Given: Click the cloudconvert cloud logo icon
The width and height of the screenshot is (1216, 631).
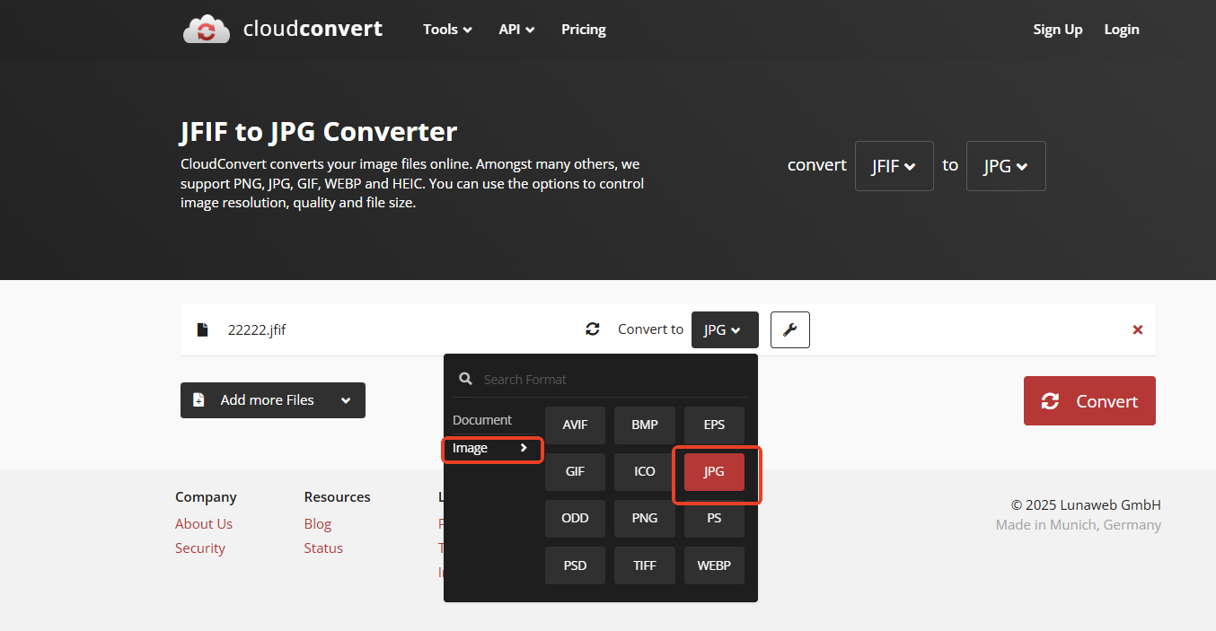Looking at the screenshot, I should [207, 29].
